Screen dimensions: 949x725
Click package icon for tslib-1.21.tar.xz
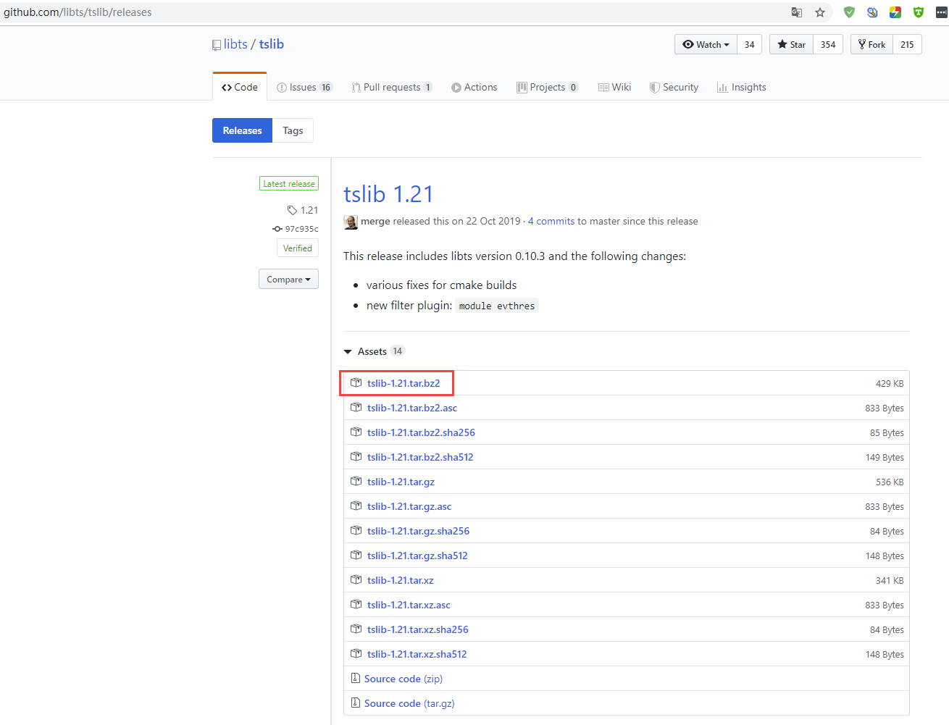(356, 579)
